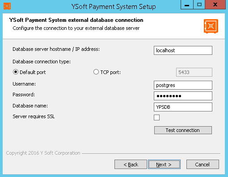Click the orange safe icon in title bar
This screenshot has width=228, height=177.
tap(7, 6)
